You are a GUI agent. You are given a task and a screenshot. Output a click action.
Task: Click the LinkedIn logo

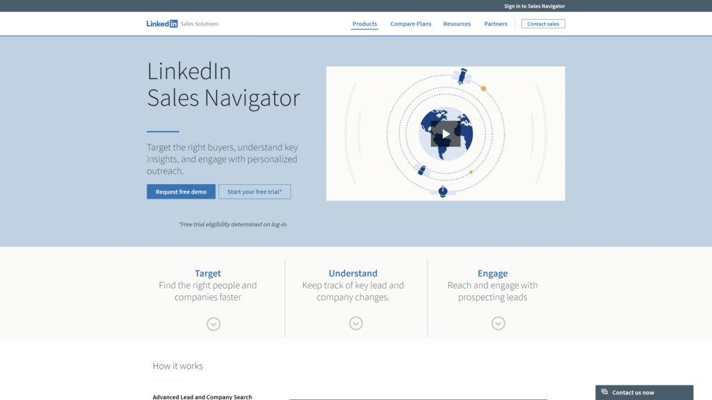pyautogui.click(x=161, y=24)
